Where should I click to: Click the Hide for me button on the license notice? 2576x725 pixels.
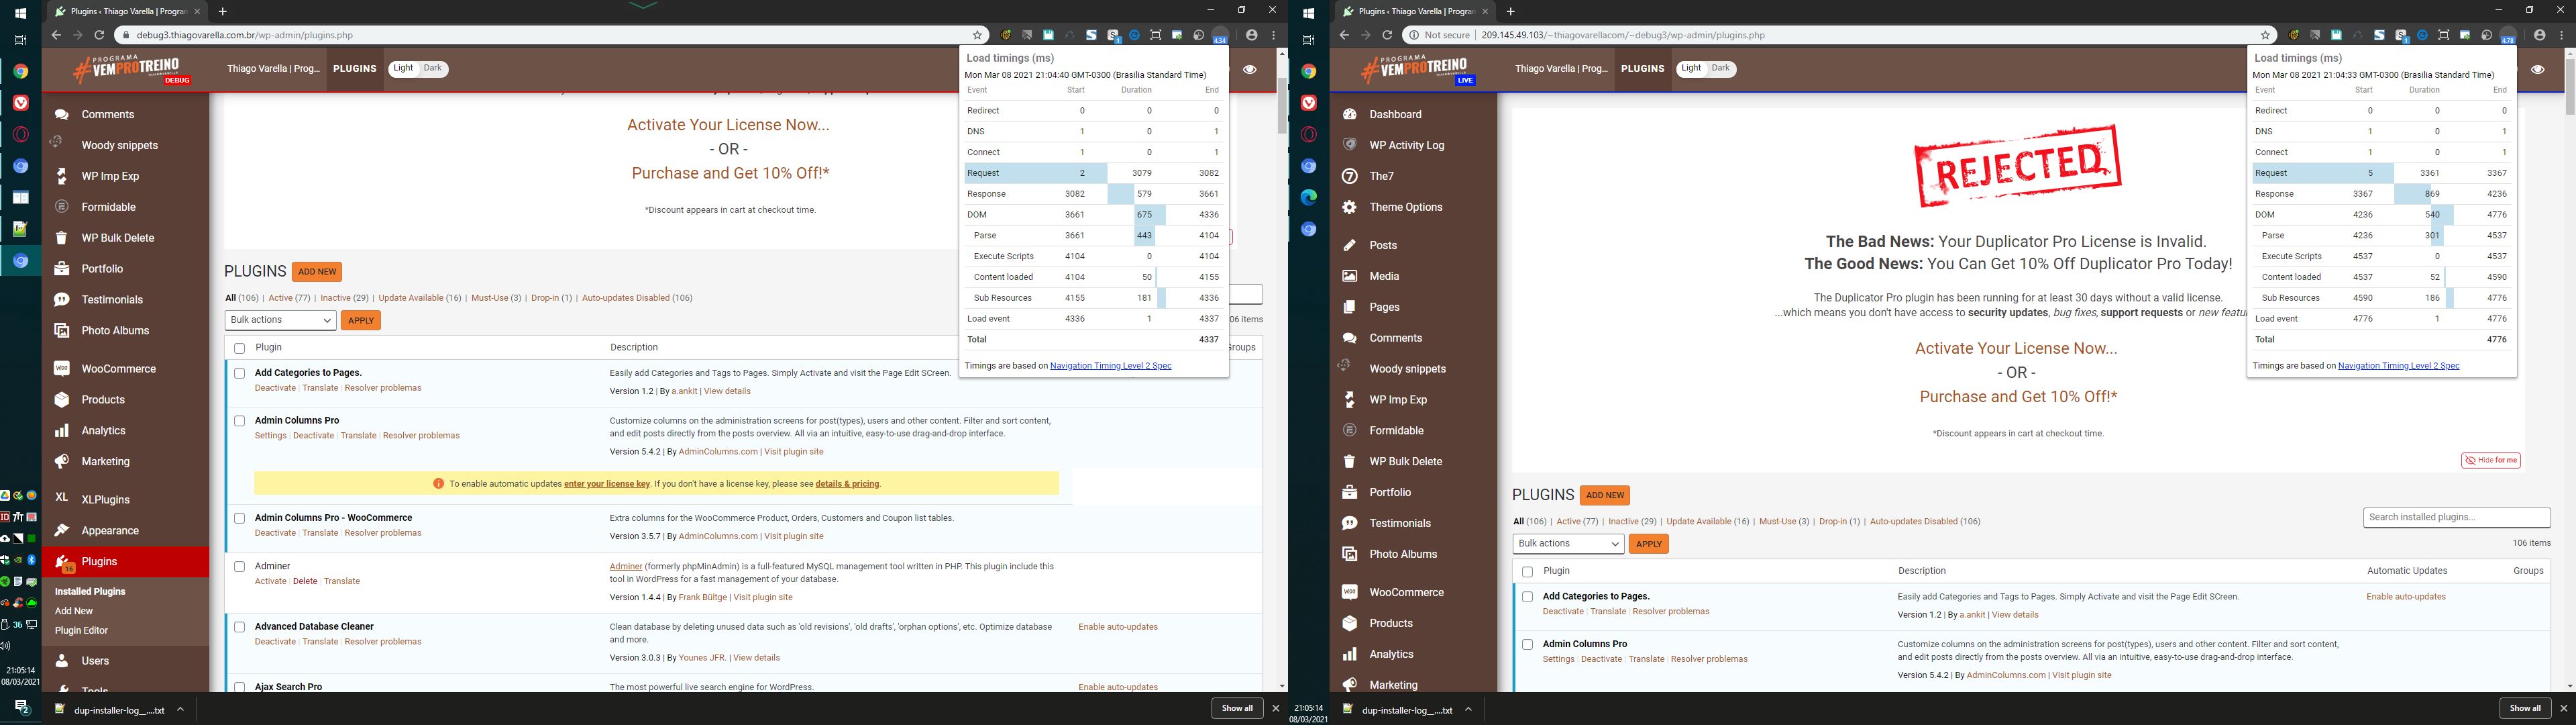tap(2490, 461)
